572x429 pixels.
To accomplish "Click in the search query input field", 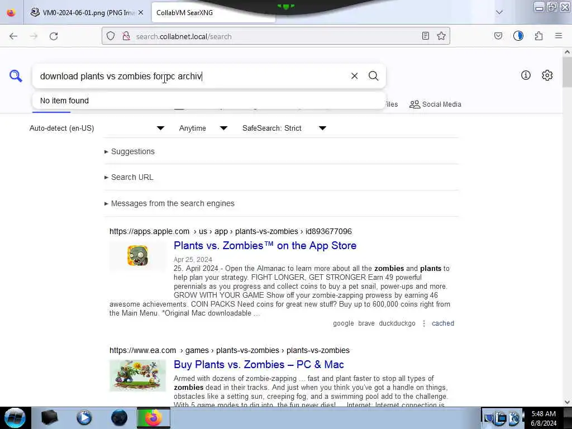I will [192, 76].
